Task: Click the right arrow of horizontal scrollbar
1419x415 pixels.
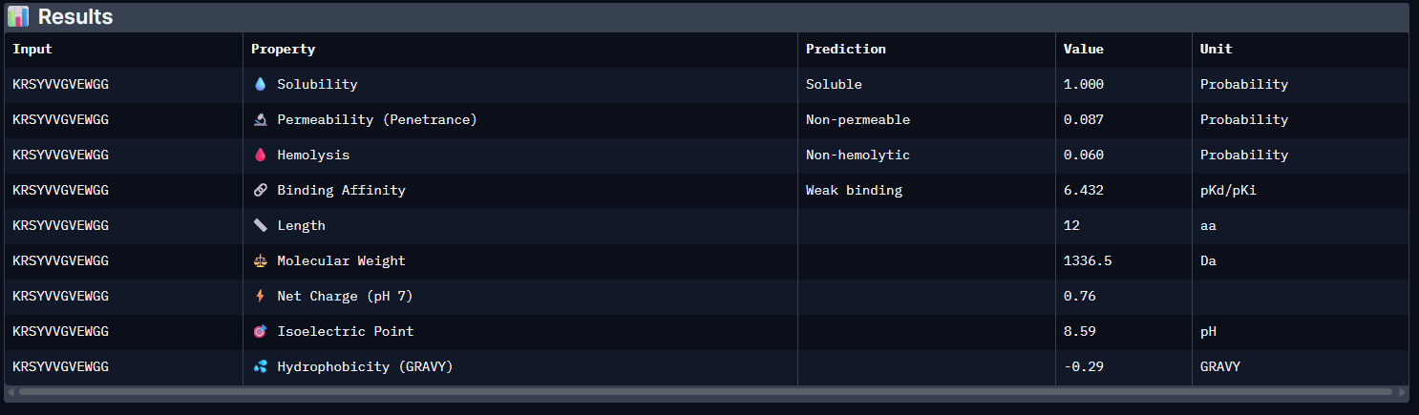Action: pos(1402,391)
